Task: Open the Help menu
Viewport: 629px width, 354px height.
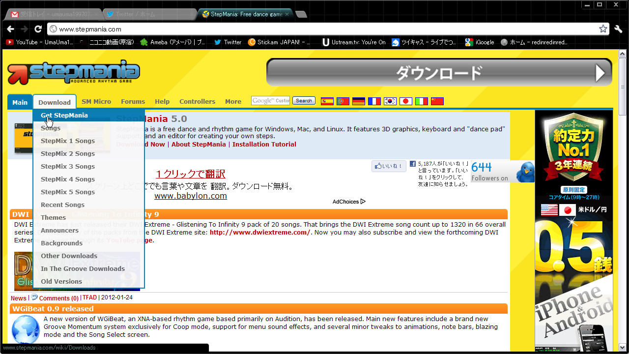Action: pyautogui.click(x=162, y=102)
